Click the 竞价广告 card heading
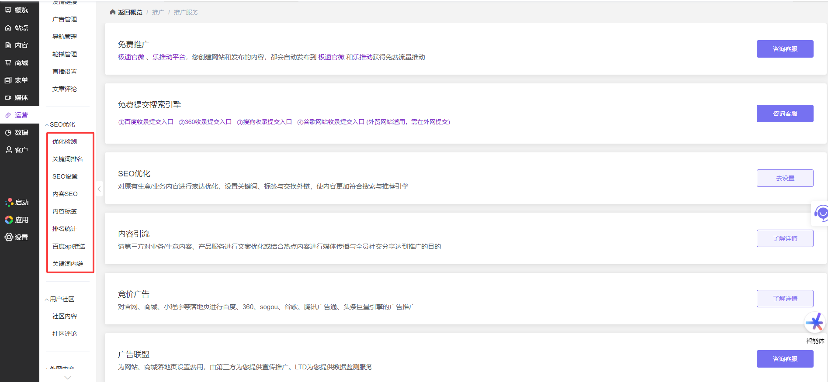The height and width of the screenshot is (382, 828). [x=134, y=294]
